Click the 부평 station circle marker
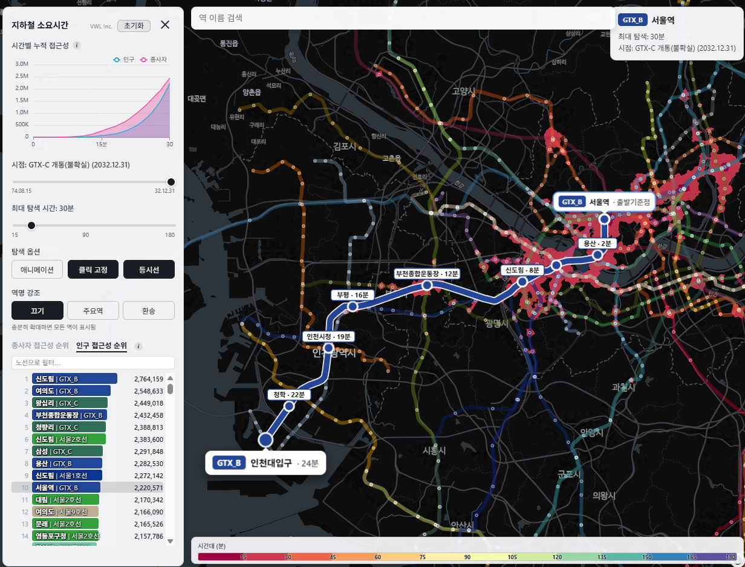Viewport: 745px width, 567px height. pyautogui.click(x=353, y=306)
